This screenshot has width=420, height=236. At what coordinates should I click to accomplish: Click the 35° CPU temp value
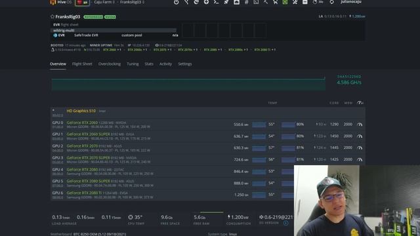click(x=138, y=217)
